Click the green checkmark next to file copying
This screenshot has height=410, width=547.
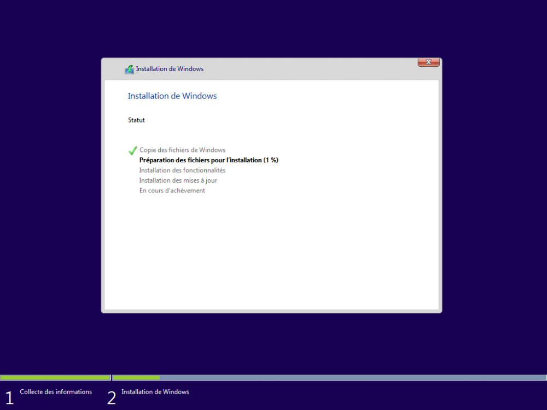tap(132, 149)
